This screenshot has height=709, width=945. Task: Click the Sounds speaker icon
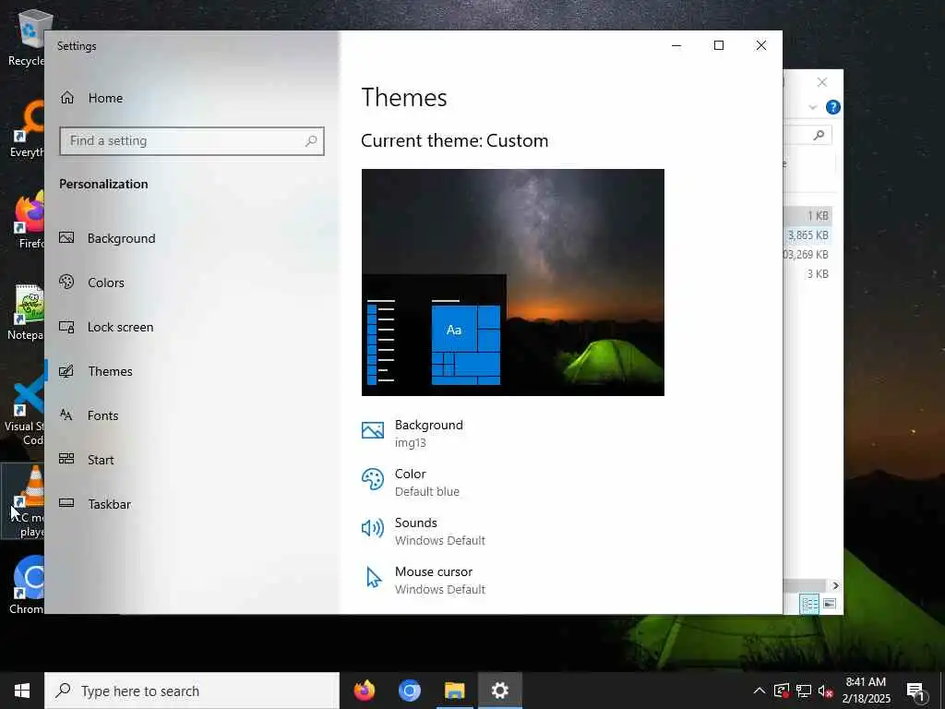point(373,528)
